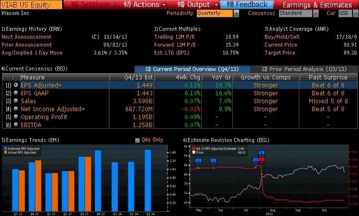
Task: Select the Sales radio button
Action: coord(16,101)
